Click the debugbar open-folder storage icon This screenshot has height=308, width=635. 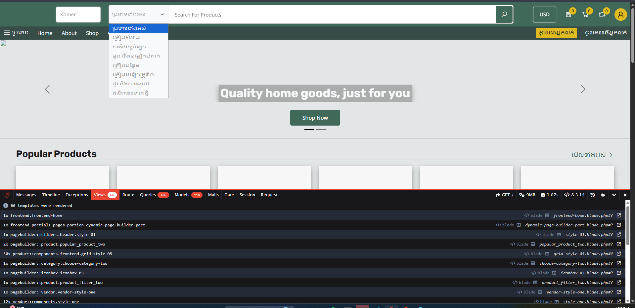(603, 195)
